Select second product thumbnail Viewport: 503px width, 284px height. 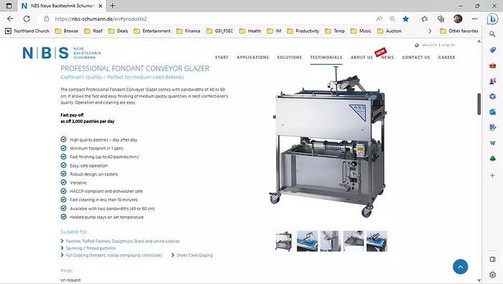point(307,241)
